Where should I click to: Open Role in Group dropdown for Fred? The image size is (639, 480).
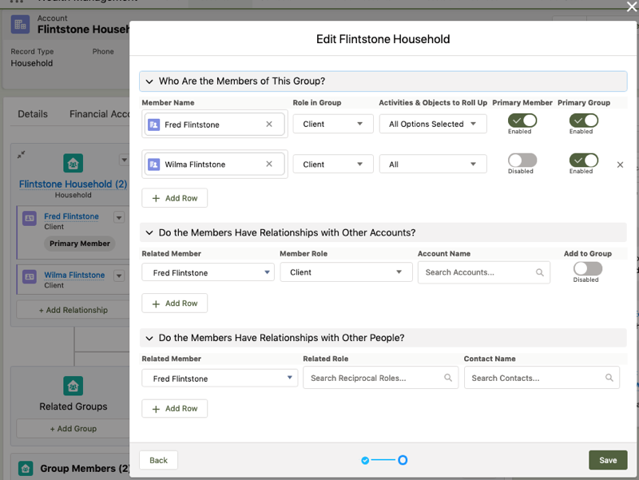[x=333, y=125]
